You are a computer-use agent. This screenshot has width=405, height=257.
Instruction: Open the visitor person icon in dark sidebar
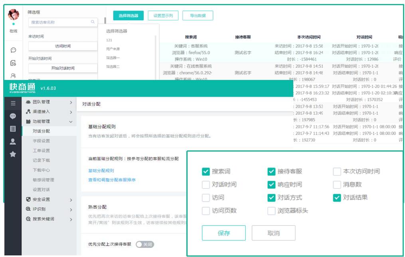[13, 141]
